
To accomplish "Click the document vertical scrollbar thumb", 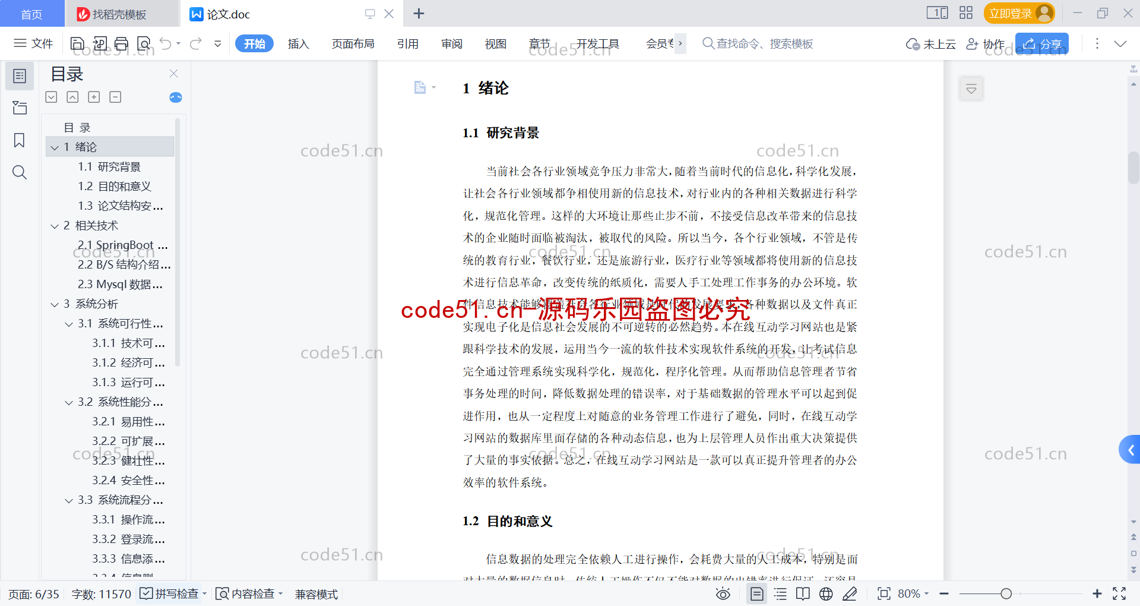I will coord(1133,168).
